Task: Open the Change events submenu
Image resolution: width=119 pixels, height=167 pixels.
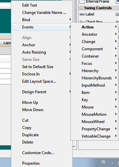Action: pyautogui.click(x=94, y=42)
